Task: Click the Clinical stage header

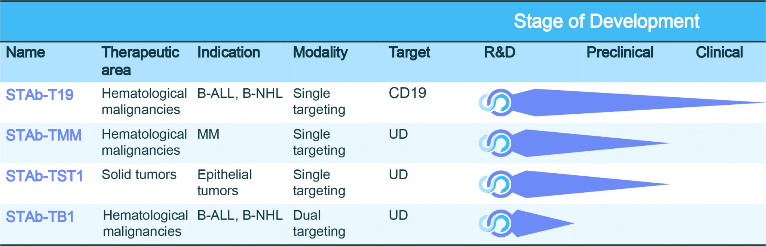Action: pyautogui.click(x=719, y=53)
